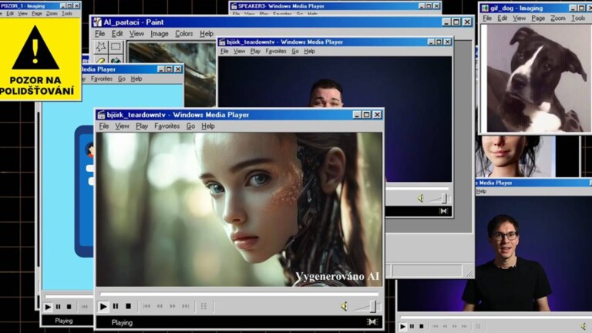Click Play in front björk_teardowntv player
This screenshot has width=592, height=333.
103,306
